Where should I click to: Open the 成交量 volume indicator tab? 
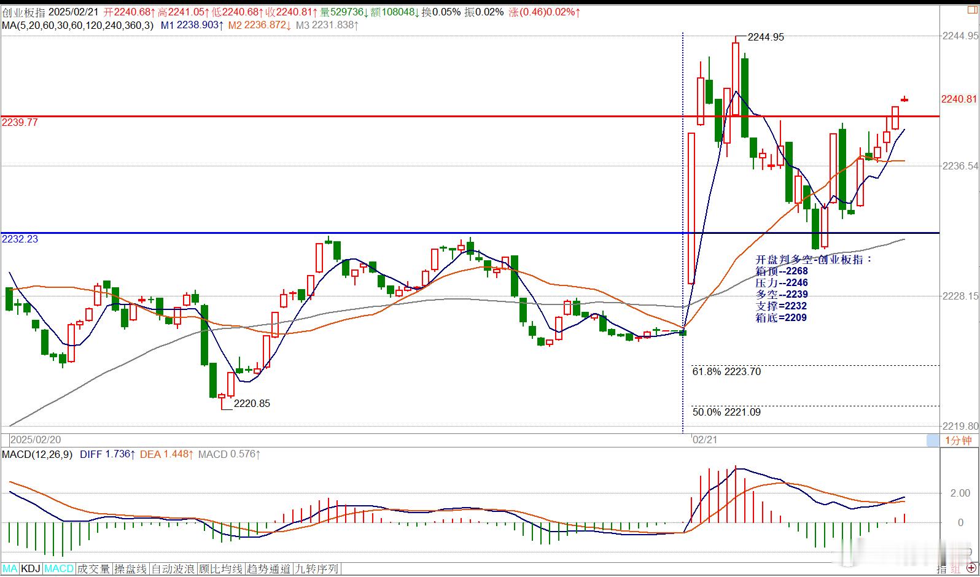coord(94,569)
